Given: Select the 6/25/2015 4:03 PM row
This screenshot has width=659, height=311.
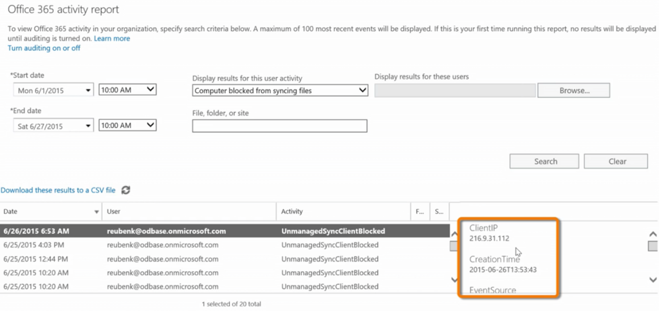Looking at the screenshot, I should [225, 245].
